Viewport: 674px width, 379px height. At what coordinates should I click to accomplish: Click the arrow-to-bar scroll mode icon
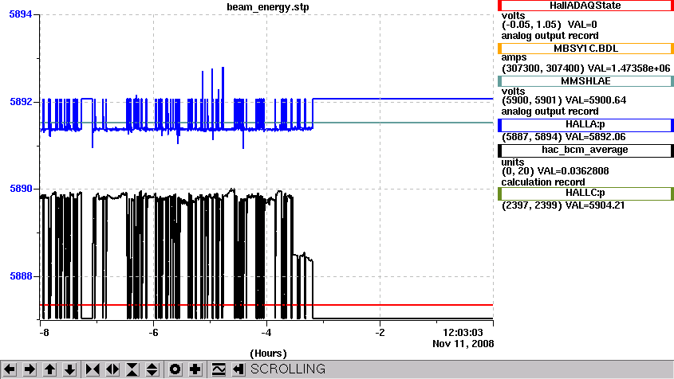click(238, 369)
